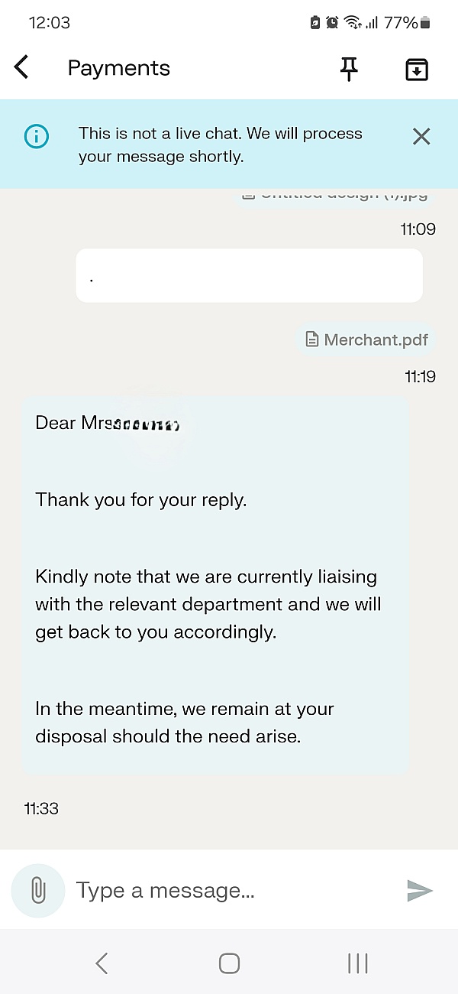Tap the alarm icon in the status bar
Image resolution: width=458 pixels, height=994 pixels.
332,23
